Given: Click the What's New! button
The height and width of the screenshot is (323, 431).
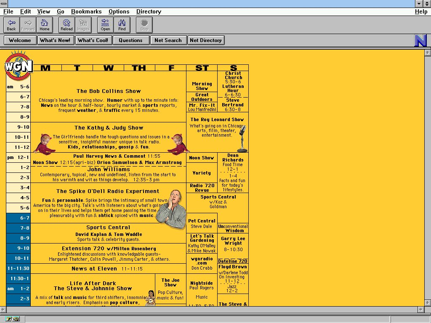Looking at the screenshot, I should (55, 40).
